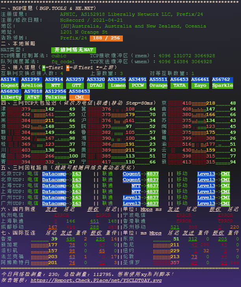Click 法兰克福 send speed 63
Viewport: 241px width, 287px height.
pos(72,257)
